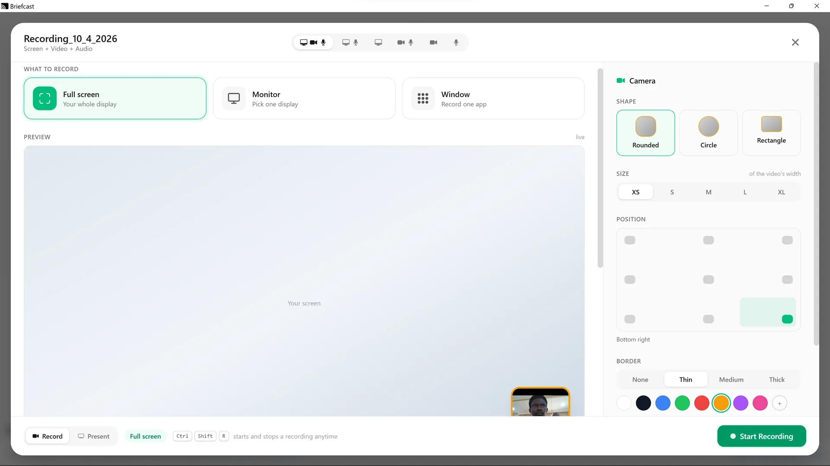The width and height of the screenshot is (830, 466).
Task: Choose Monitor pick one display option
Action: (304, 98)
